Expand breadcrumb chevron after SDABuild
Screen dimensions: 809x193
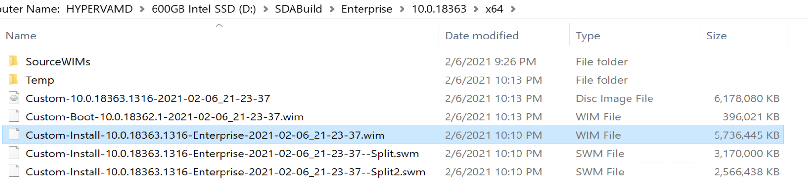click(332, 9)
